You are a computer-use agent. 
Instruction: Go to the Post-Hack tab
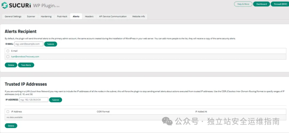(62, 16)
